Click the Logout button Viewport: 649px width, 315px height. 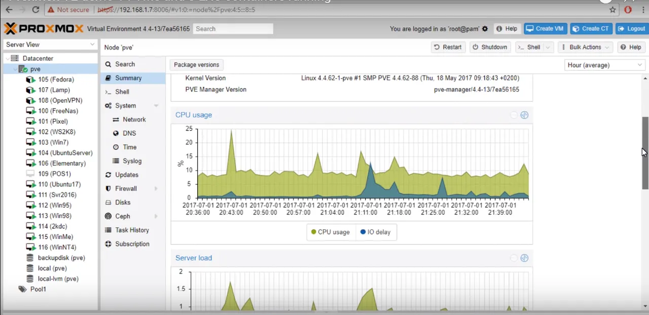click(632, 29)
